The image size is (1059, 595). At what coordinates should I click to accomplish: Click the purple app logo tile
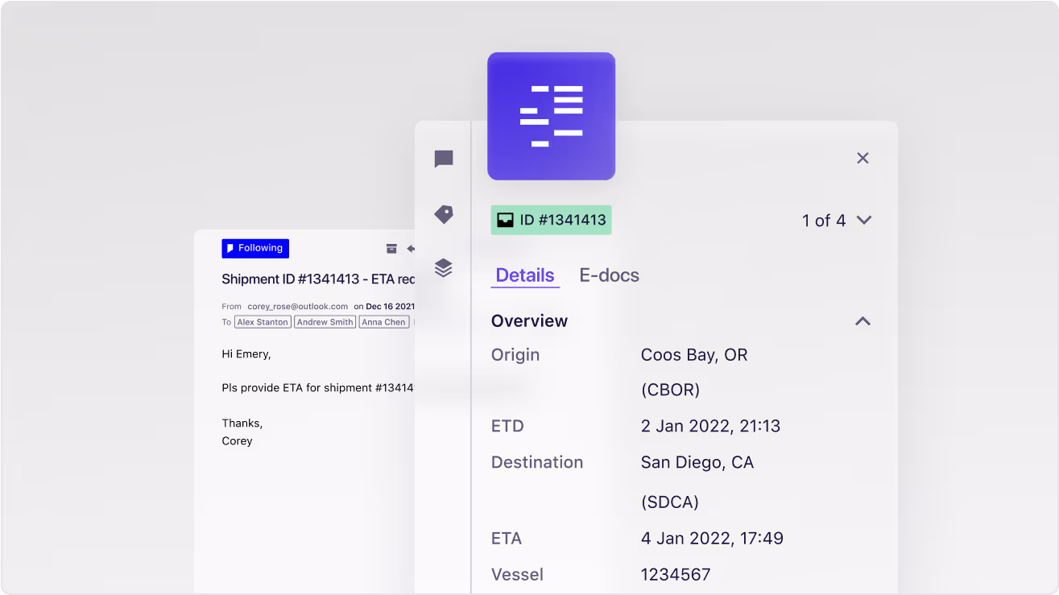[x=551, y=116]
